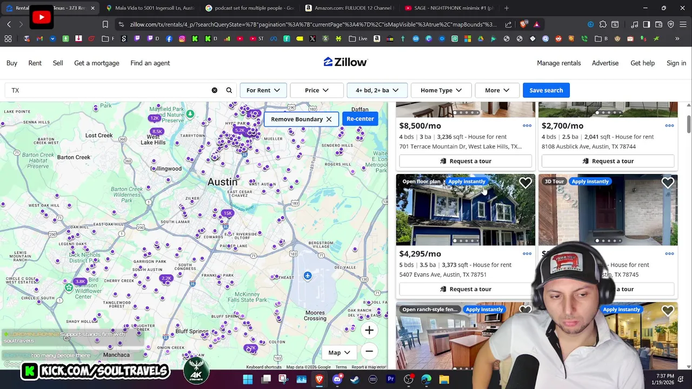Open Manage rentals menu
The height and width of the screenshot is (389, 692).
coord(559,63)
